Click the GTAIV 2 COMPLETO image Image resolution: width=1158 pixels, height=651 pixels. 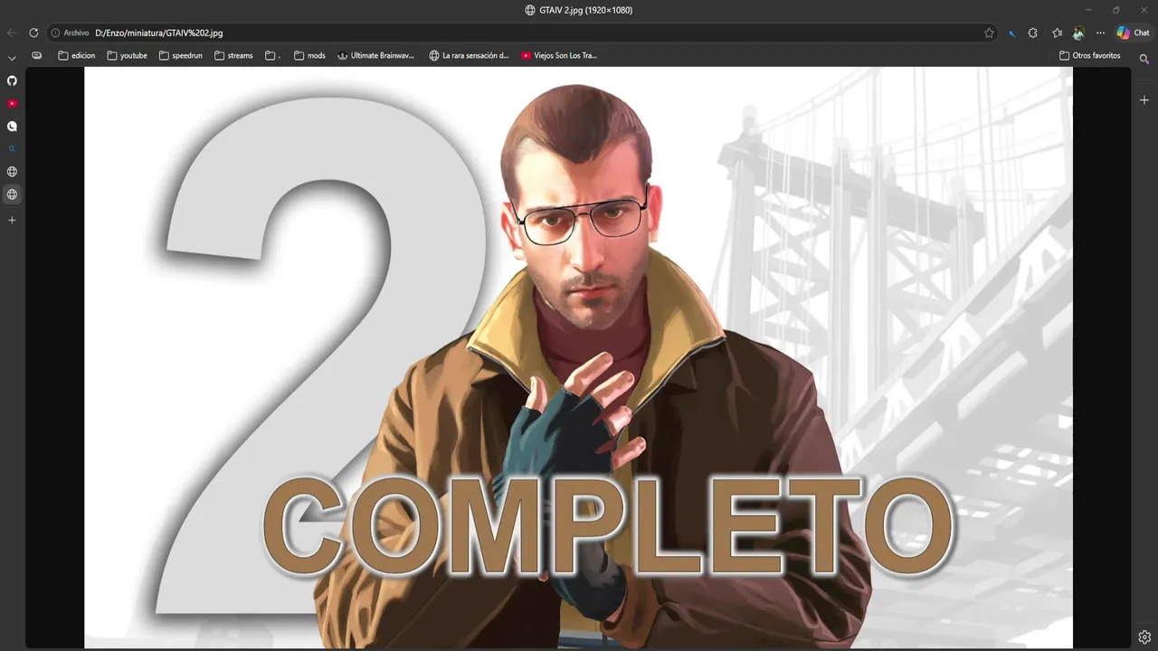click(579, 357)
